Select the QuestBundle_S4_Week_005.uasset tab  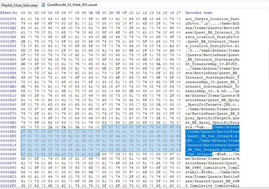[72, 5]
